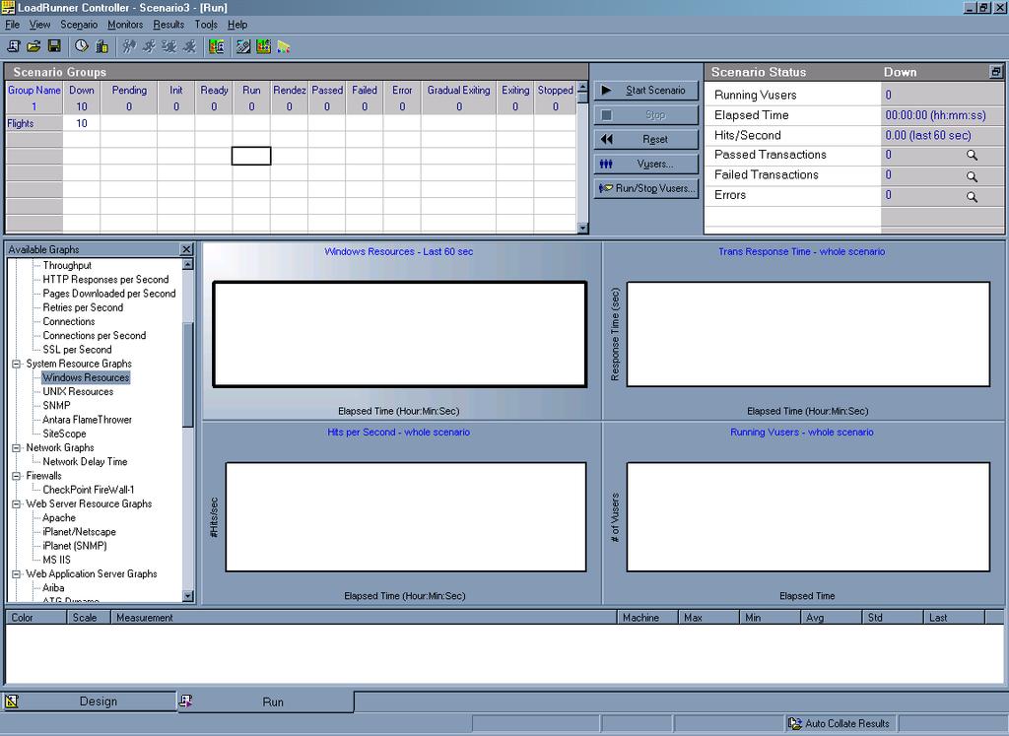Click the Run/Stop Vusers... button
Image resolution: width=1009 pixels, height=736 pixels.
[646, 188]
